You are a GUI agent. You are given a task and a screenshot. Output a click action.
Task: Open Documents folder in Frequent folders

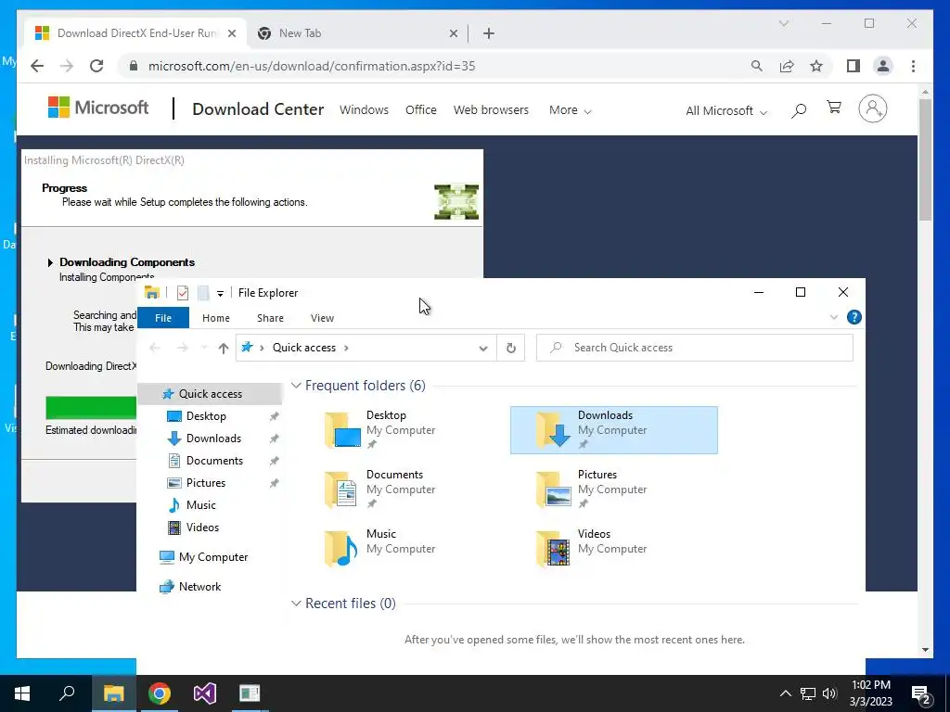[403, 489]
